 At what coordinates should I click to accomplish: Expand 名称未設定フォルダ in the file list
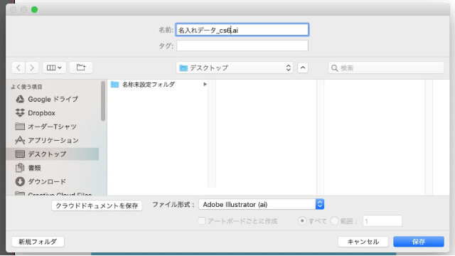(x=205, y=85)
